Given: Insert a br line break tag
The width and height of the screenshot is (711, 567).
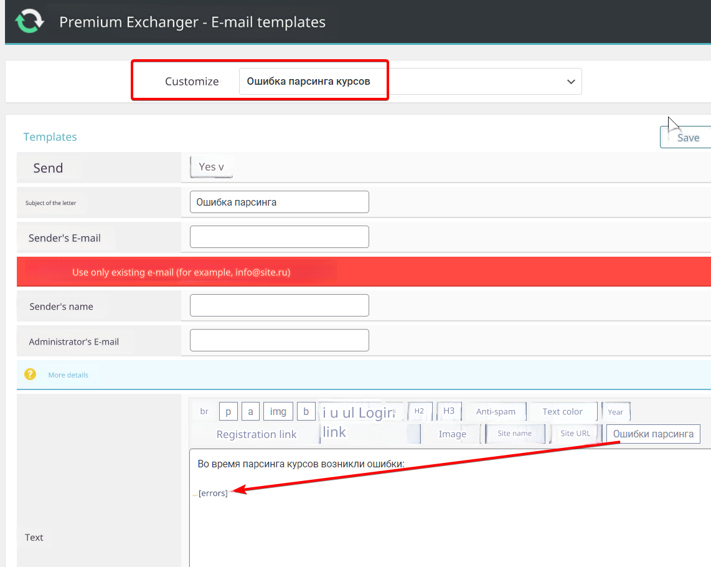Looking at the screenshot, I should (x=204, y=411).
